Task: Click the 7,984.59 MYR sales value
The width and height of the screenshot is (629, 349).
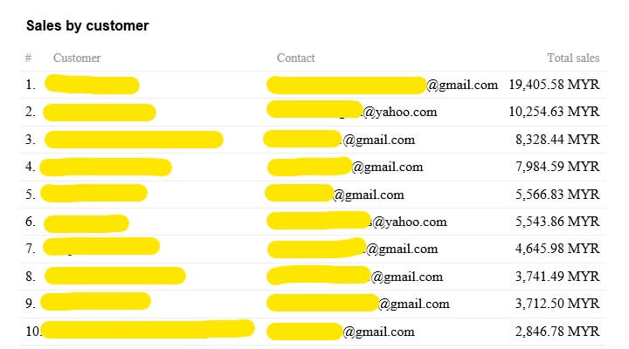Action: (x=557, y=167)
